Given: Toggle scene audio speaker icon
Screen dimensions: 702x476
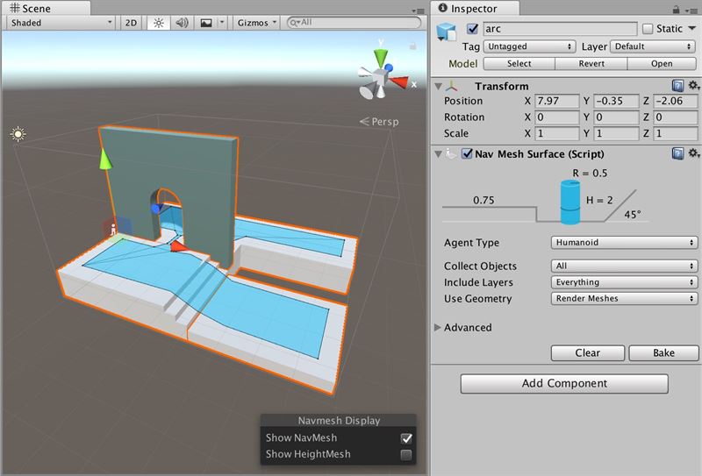Looking at the screenshot, I should tap(182, 23).
